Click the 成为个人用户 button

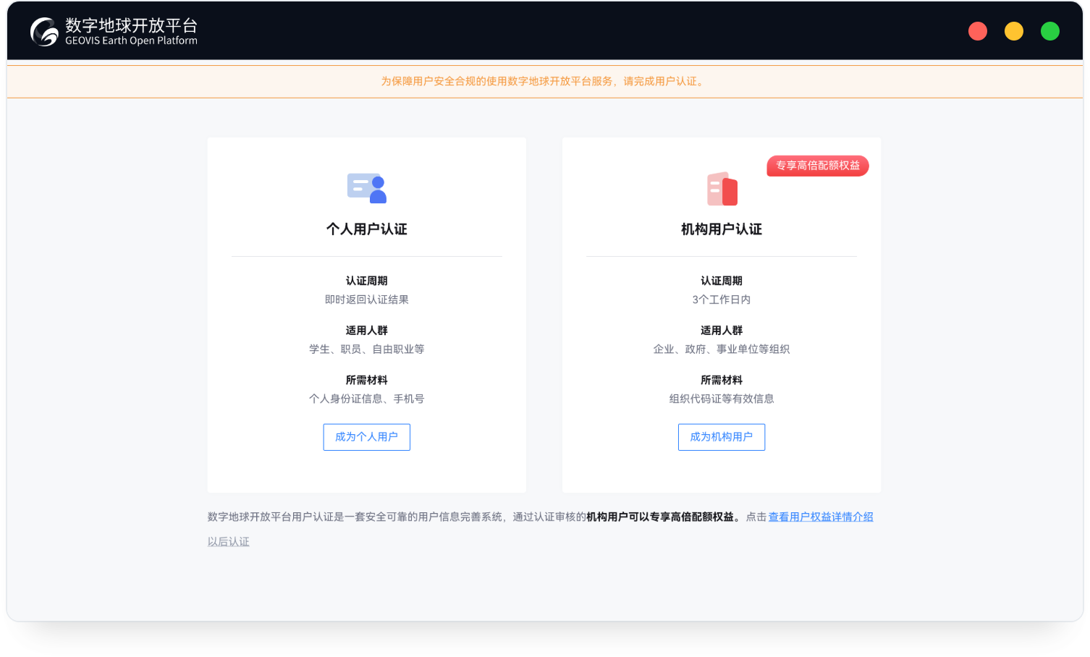coord(367,437)
